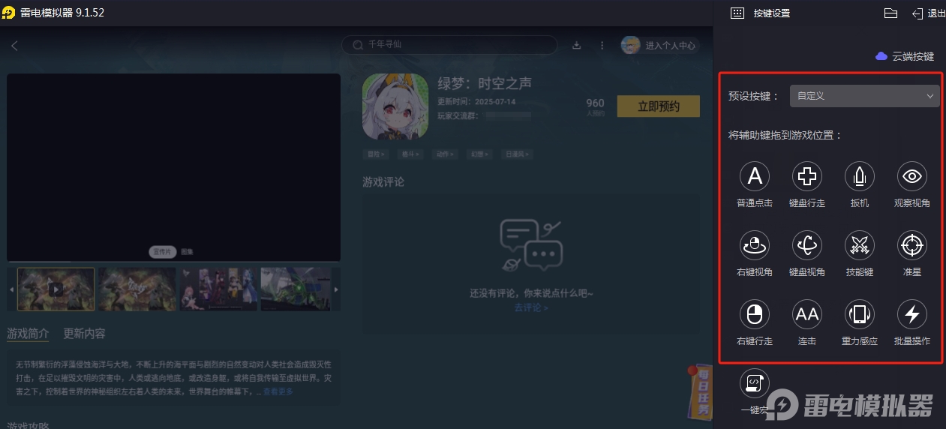Click the 格斗 genre tag
This screenshot has height=429, width=946.
click(410, 154)
